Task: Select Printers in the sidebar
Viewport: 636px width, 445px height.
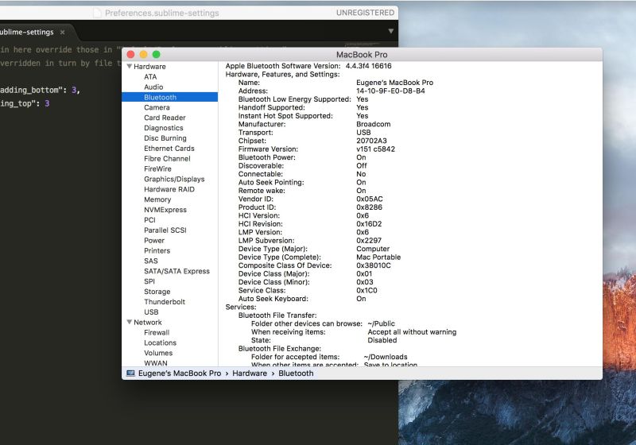Action: (x=157, y=251)
